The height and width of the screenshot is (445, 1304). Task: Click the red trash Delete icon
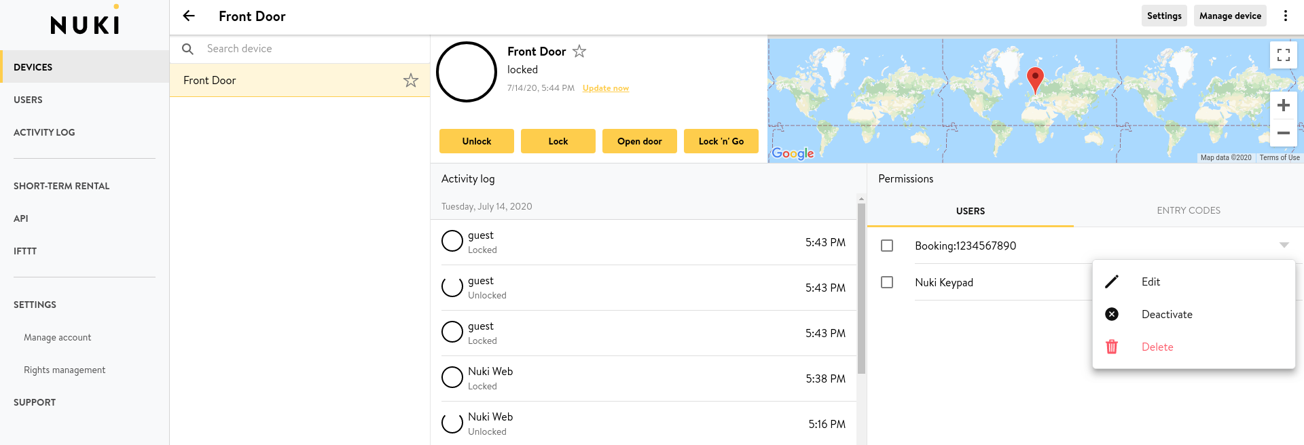pyautogui.click(x=1112, y=347)
